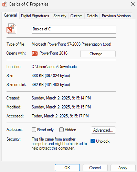Screen dimensions: 137x172
Task: Click the PowerPoint file icon in title bar
Action: coord(4,4)
